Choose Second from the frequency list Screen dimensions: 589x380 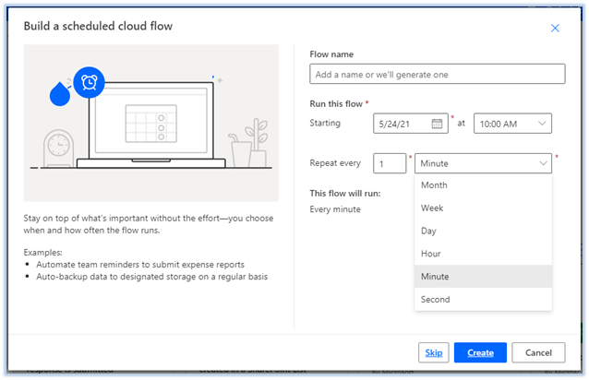436,299
